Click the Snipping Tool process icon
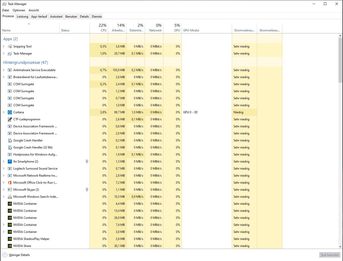Image resolution: width=343 pixels, height=261 pixels. (10, 46)
